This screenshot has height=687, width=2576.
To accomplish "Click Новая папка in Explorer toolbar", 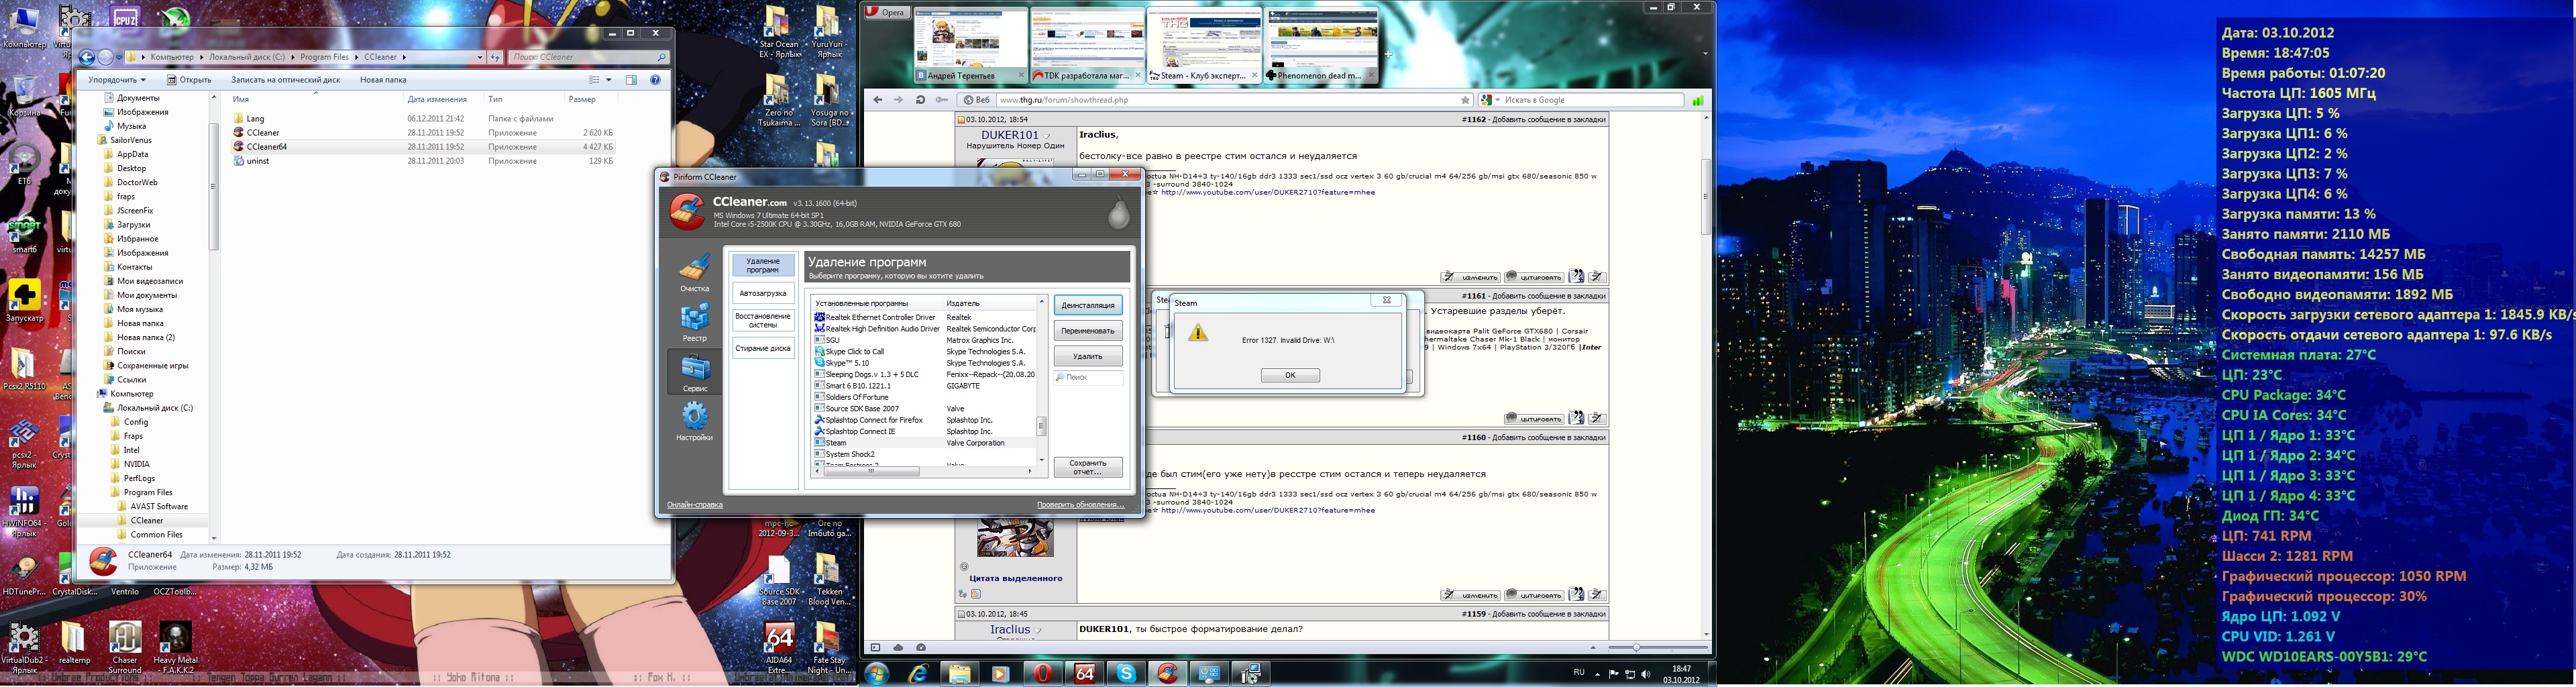I will pos(383,80).
